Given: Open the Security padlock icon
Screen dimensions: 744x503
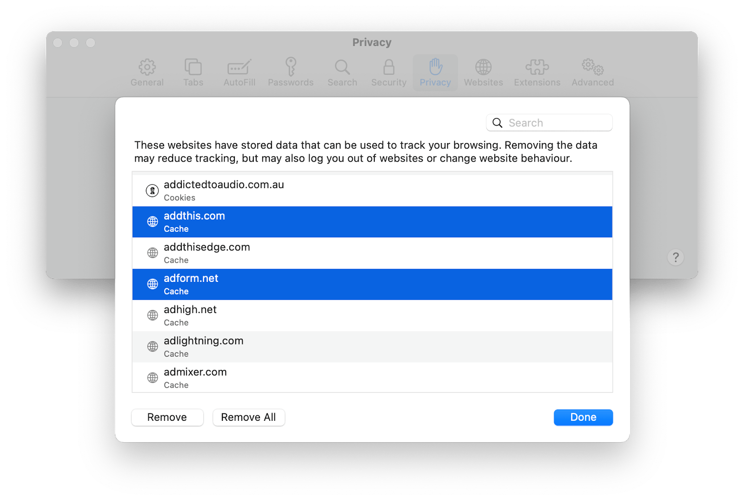Looking at the screenshot, I should (389, 67).
